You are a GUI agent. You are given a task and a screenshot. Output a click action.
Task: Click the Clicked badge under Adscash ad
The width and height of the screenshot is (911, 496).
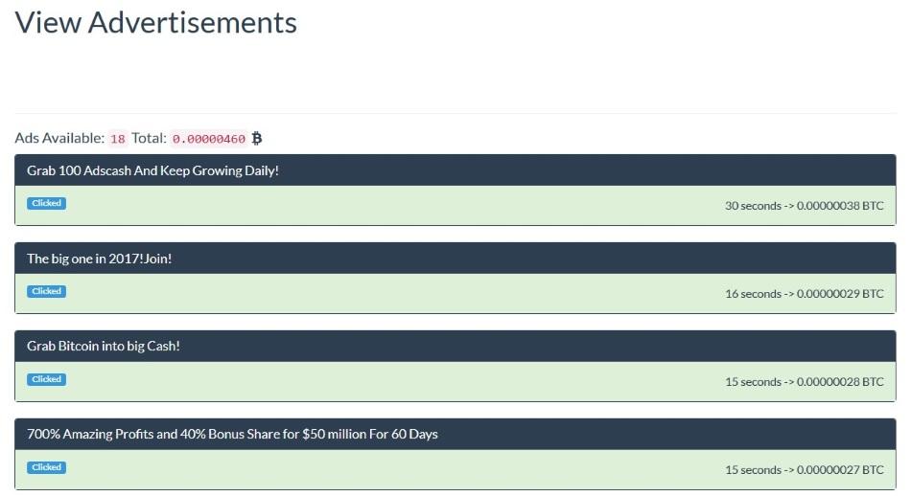tap(46, 203)
